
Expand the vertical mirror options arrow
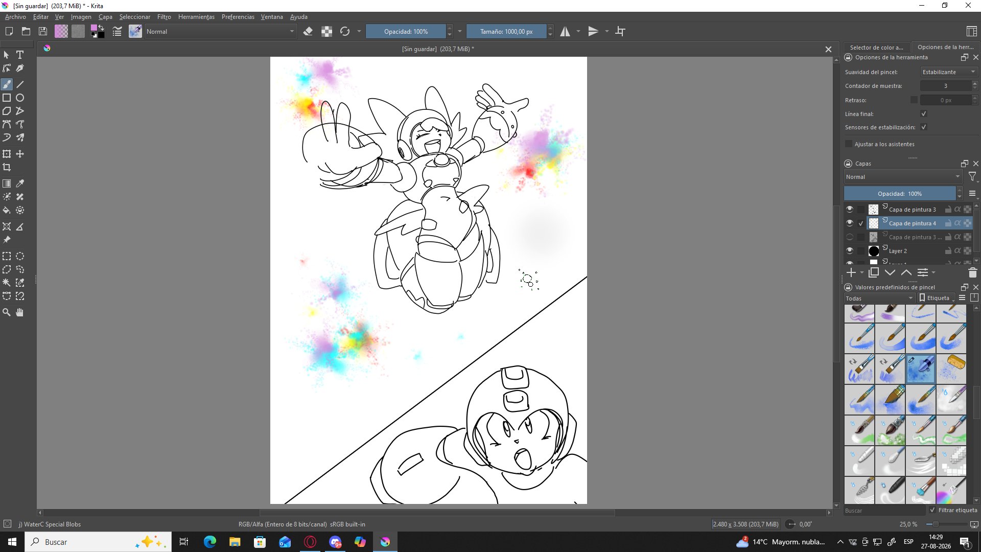pyautogui.click(x=607, y=32)
